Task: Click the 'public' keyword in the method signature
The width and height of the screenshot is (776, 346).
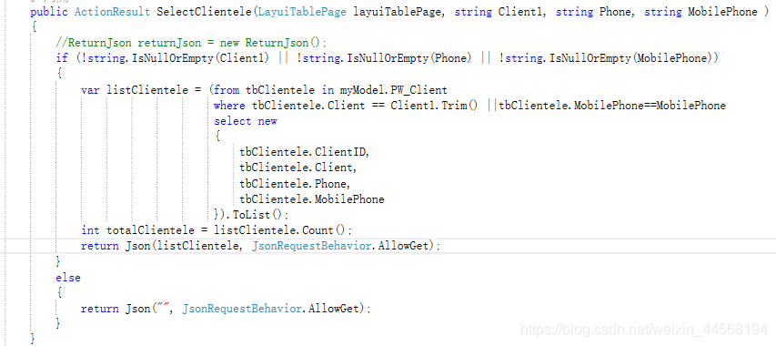Action: [x=49, y=12]
